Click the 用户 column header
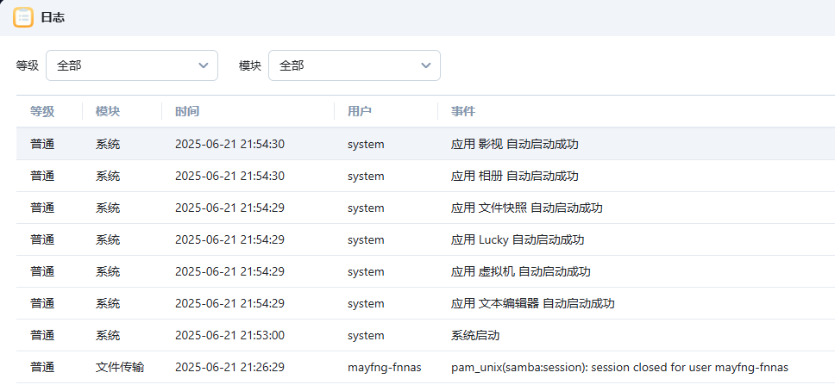The height and width of the screenshot is (385, 835). pyautogui.click(x=360, y=111)
